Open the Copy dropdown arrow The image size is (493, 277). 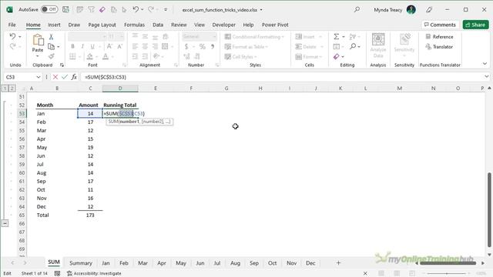pos(59,47)
